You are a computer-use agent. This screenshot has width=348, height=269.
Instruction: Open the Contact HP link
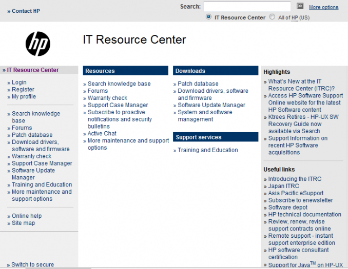[26, 11]
